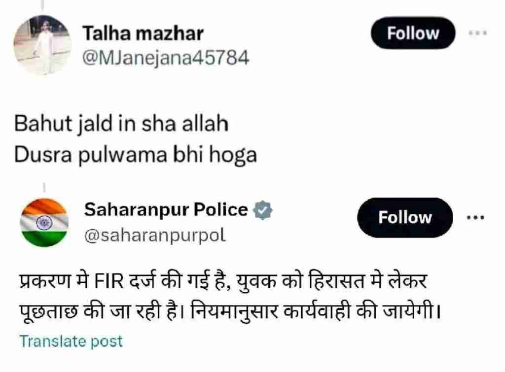
Task: Open the @saharanpurpol handle
Action: coord(155,236)
